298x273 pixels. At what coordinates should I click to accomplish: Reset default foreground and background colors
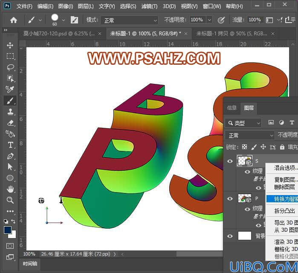click(x=6, y=221)
